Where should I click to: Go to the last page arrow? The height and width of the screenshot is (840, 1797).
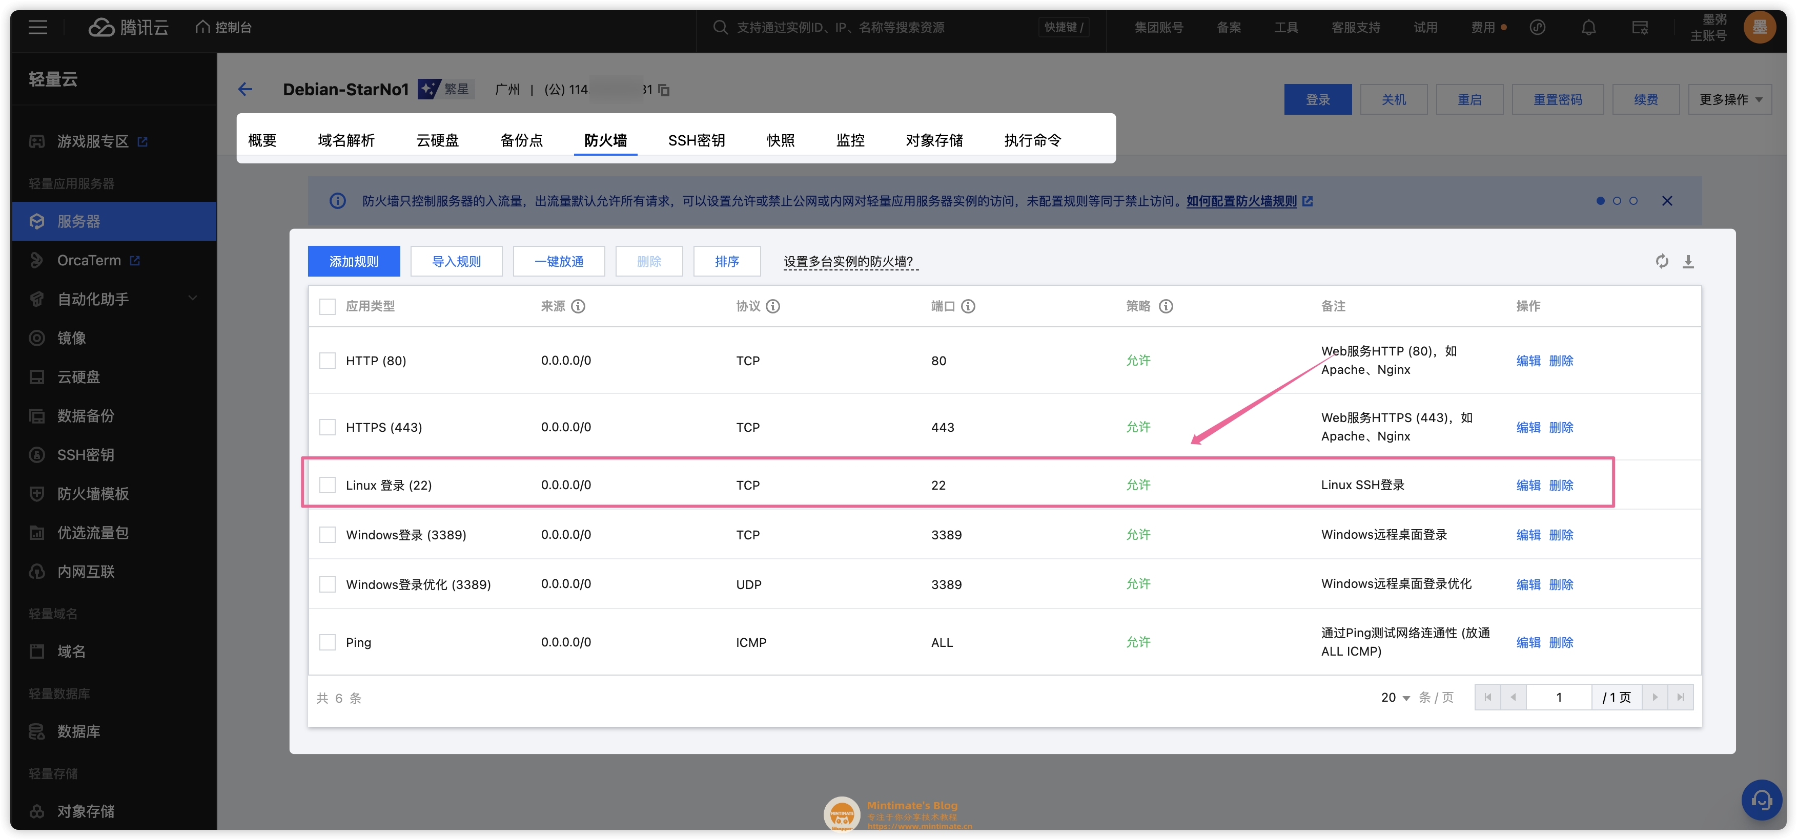pyautogui.click(x=1681, y=697)
